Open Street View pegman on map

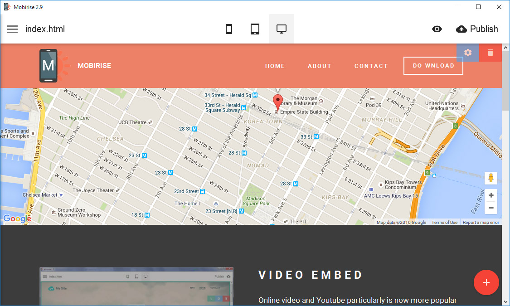point(491,178)
